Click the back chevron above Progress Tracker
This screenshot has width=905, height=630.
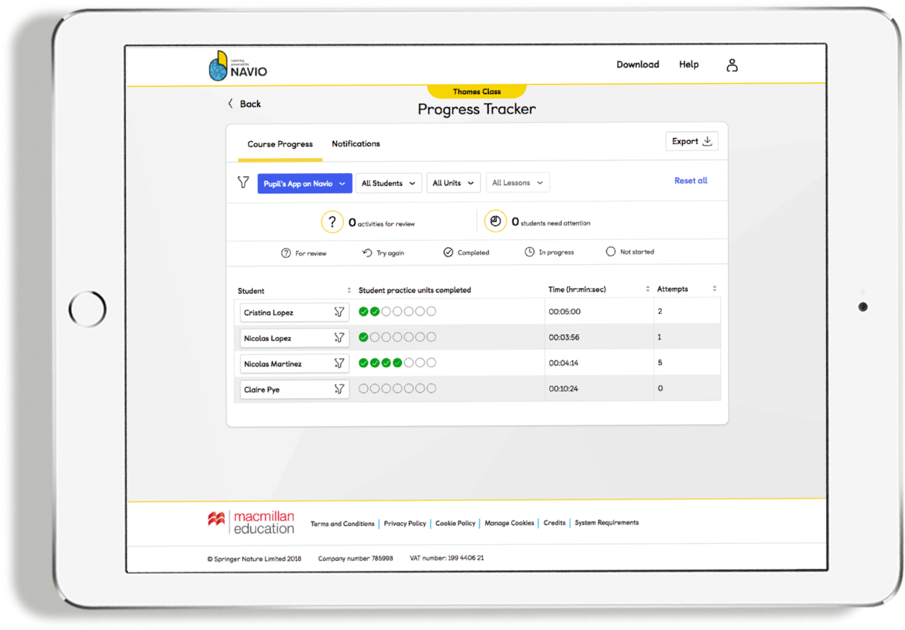231,103
